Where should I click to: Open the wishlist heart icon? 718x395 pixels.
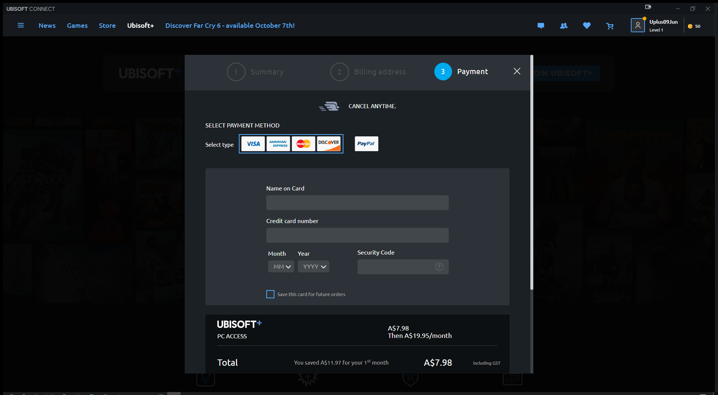point(587,26)
